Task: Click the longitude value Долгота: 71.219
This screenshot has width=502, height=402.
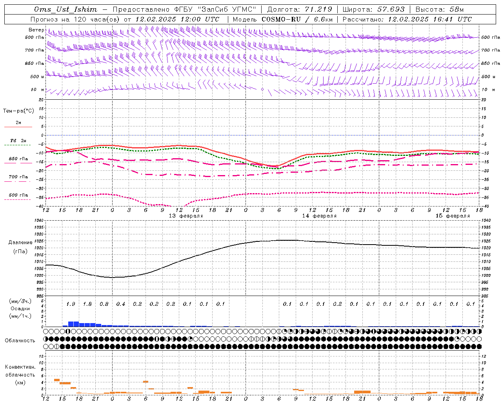Action: [300, 9]
